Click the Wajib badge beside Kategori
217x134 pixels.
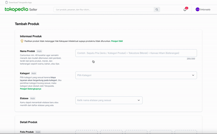34,73
